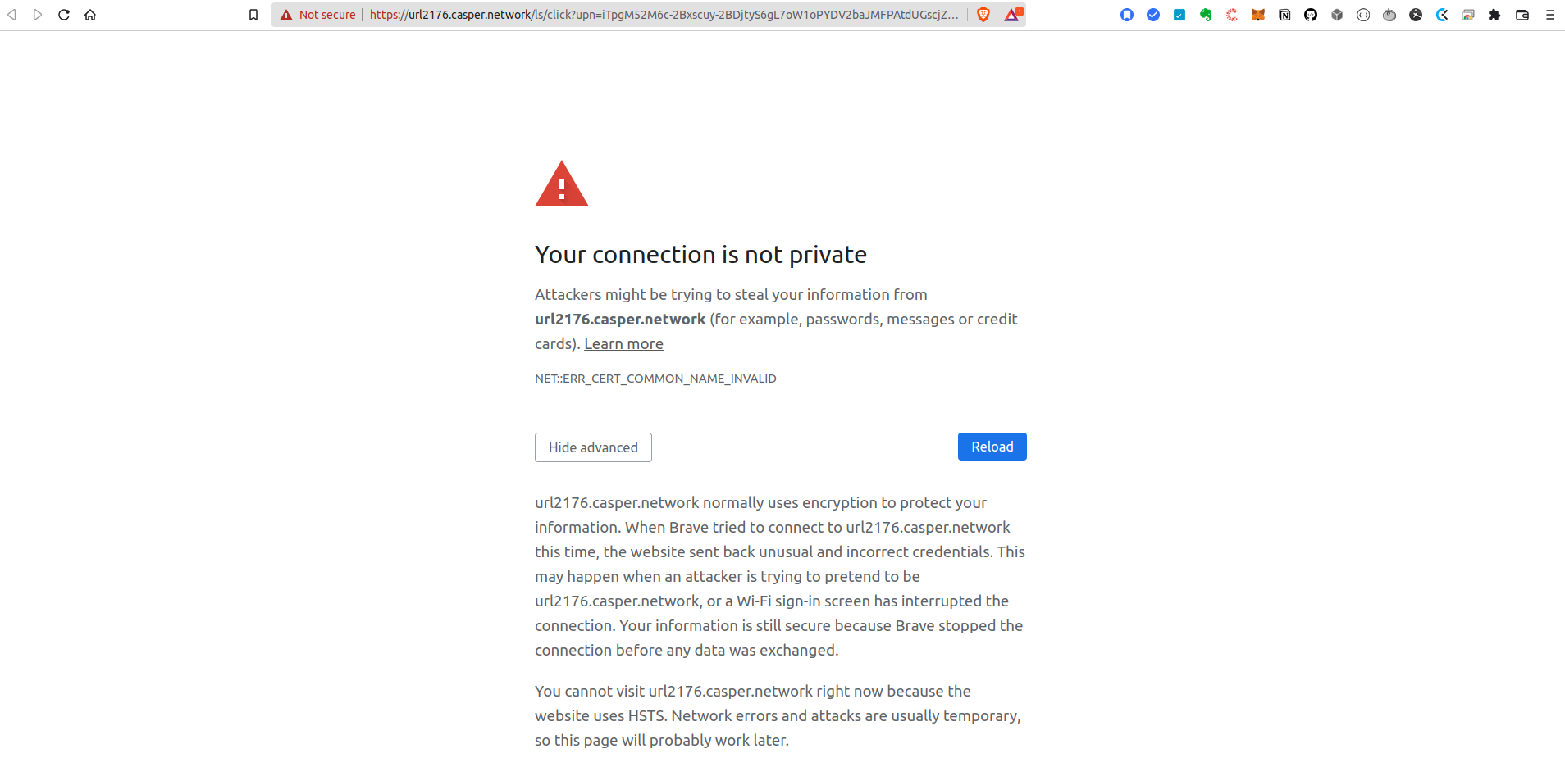This screenshot has height=776, width=1565.
Task: Open the Brave Shields panel
Action: click(983, 14)
